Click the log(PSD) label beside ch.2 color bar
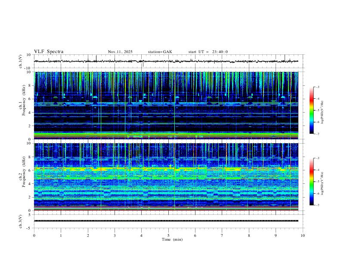The width and height of the screenshot is (341, 264). [322, 183]
